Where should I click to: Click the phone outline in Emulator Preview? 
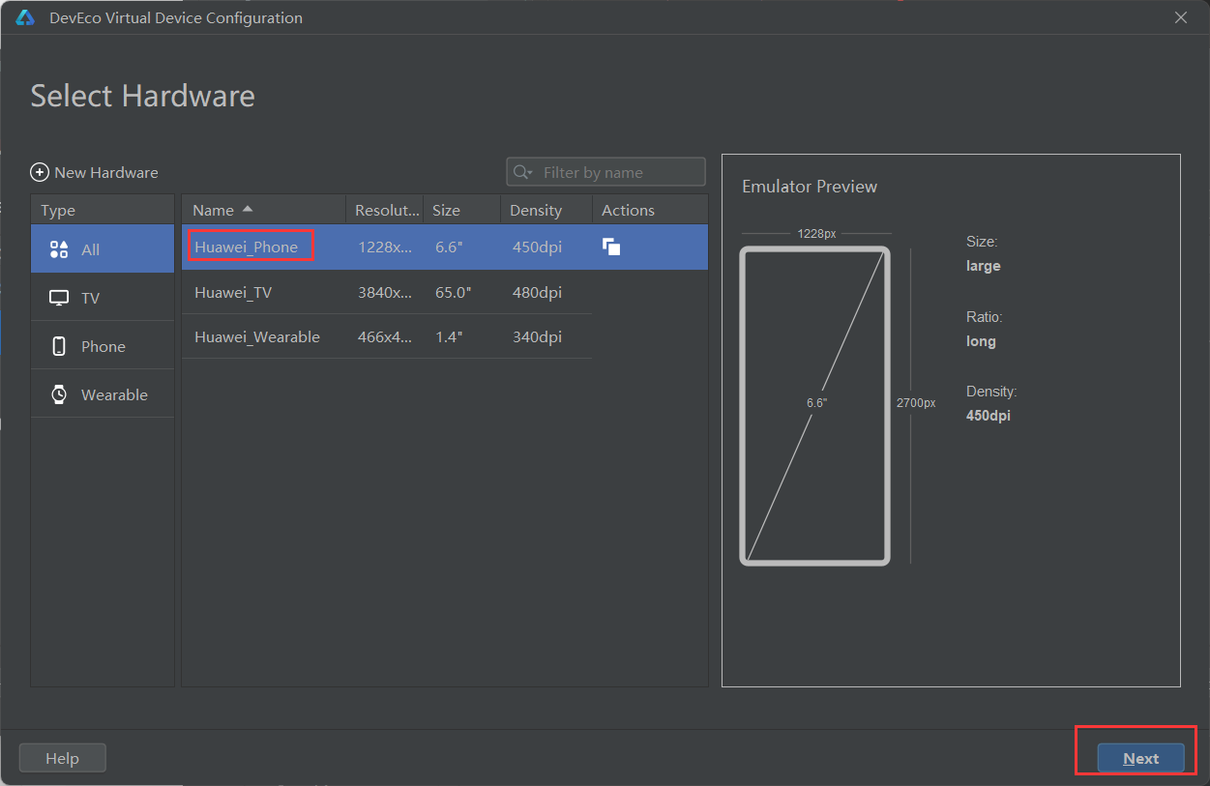pos(814,406)
